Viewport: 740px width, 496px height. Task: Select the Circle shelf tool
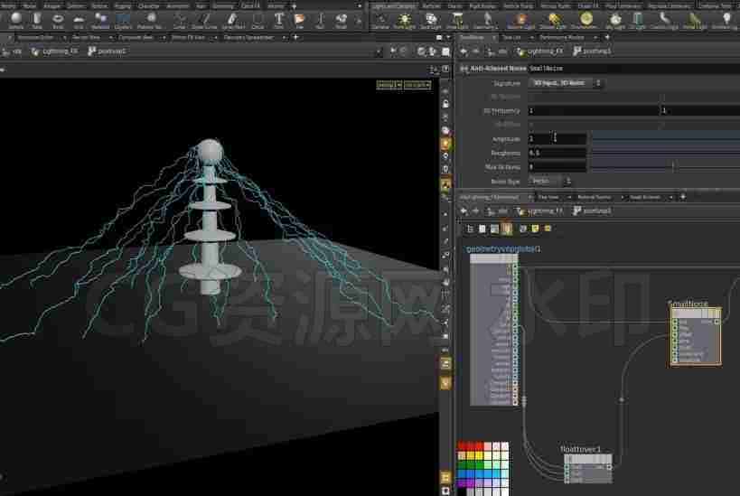tap(258, 20)
